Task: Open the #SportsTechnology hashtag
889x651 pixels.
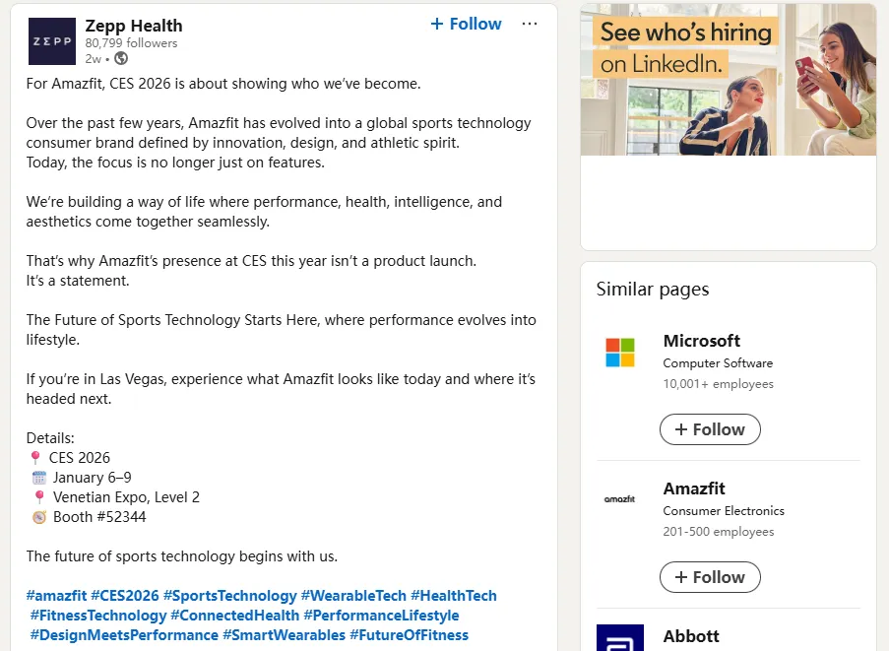Action: tap(229, 596)
